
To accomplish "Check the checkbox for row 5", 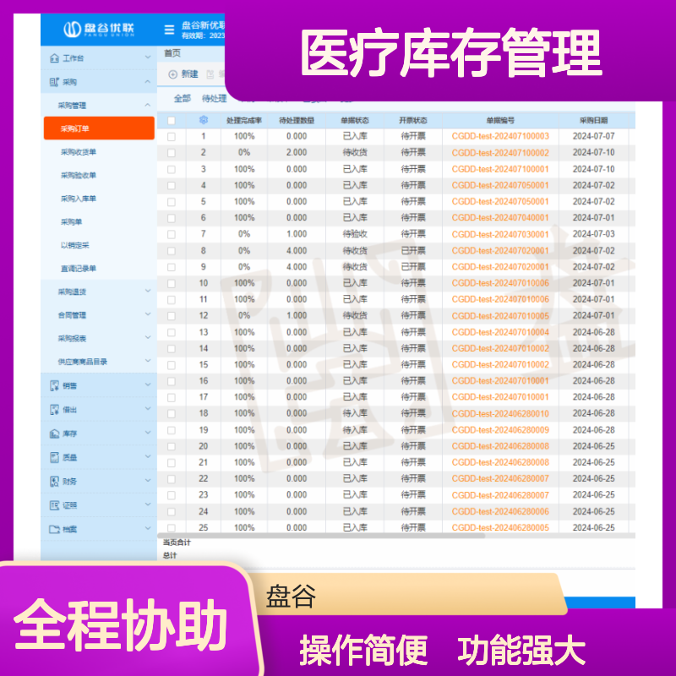I will pyautogui.click(x=172, y=202).
